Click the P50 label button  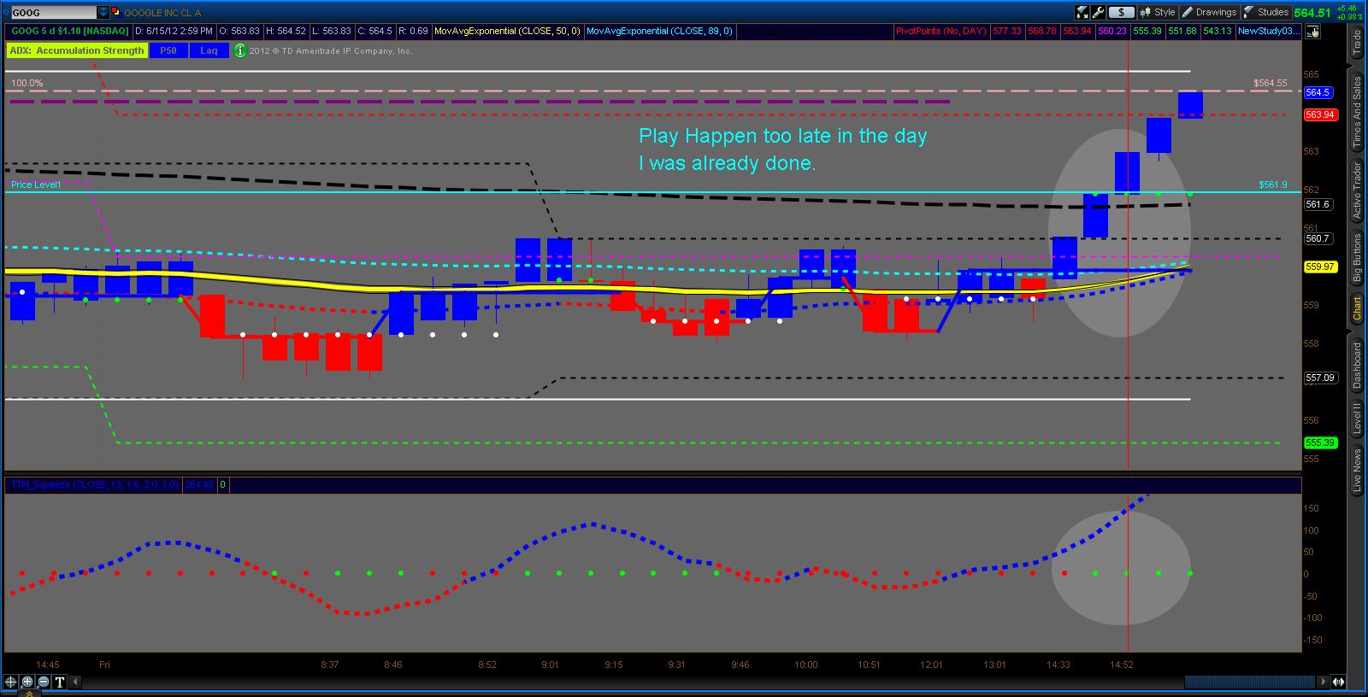point(168,50)
